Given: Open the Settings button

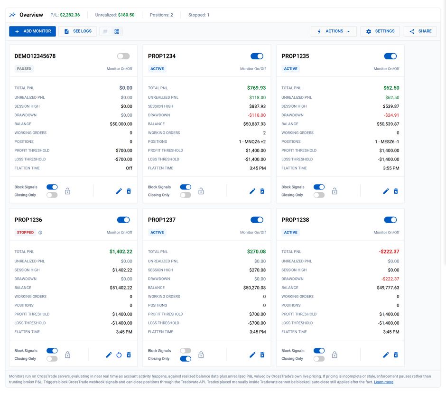Looking at the screenshot, I should 380,31.
